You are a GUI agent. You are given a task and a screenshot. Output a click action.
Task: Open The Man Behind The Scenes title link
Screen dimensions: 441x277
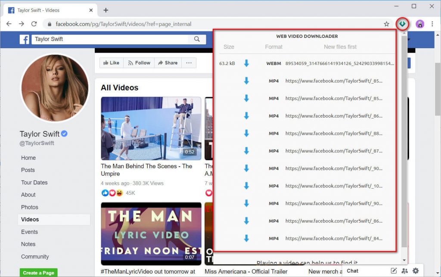tap(146, 170)
